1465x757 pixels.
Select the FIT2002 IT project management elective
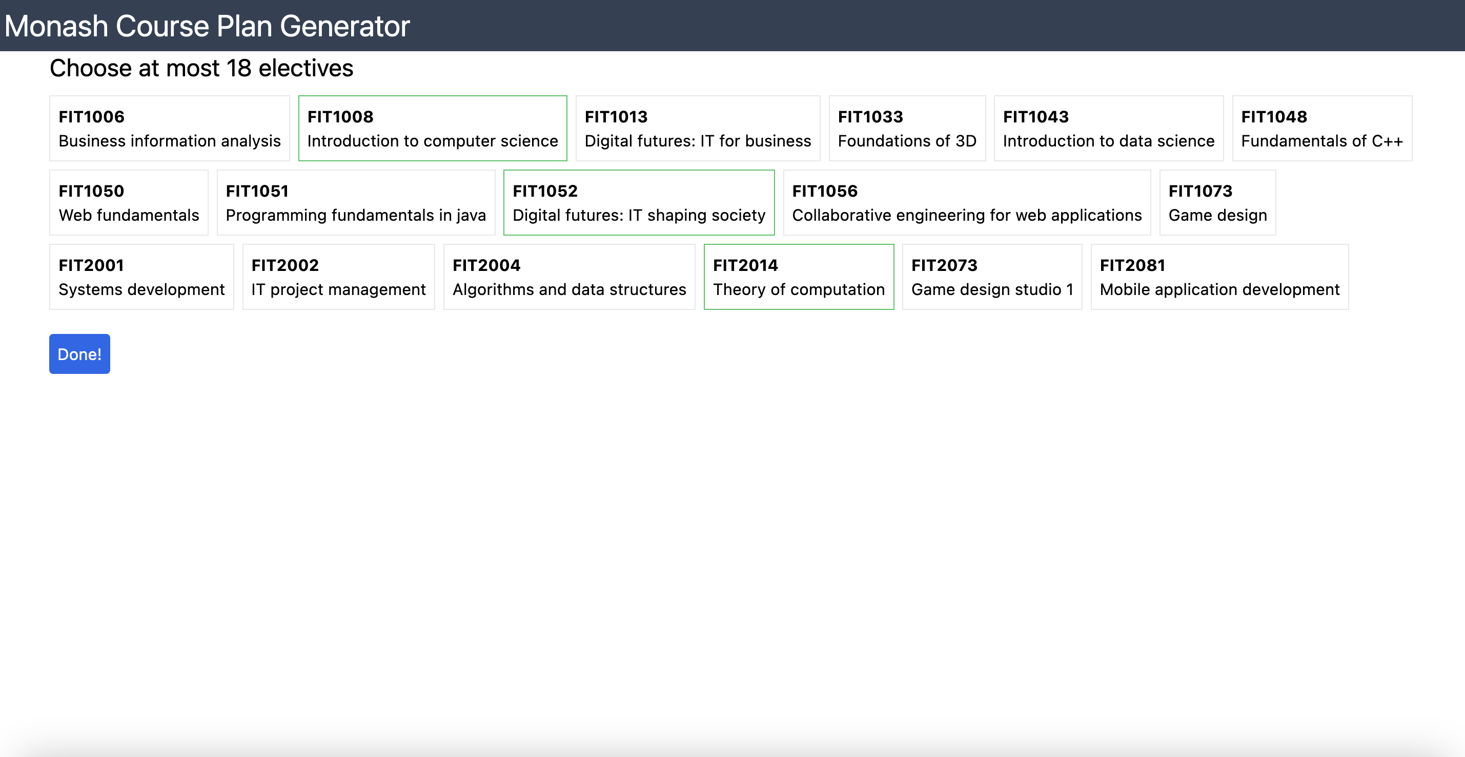338,277
